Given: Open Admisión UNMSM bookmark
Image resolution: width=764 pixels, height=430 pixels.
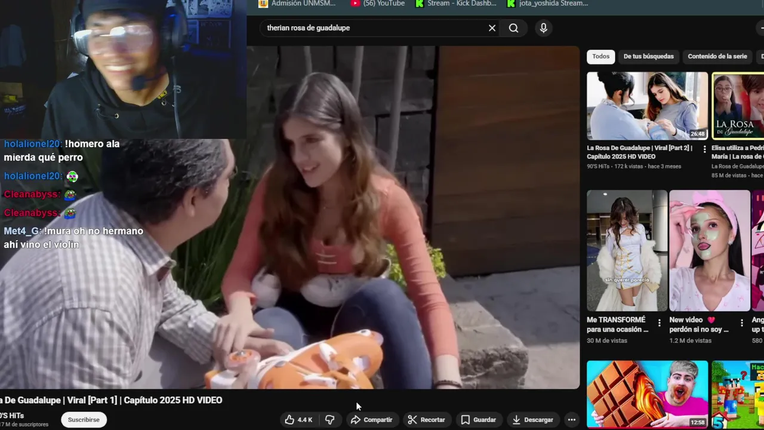Looking at the screenshot, I should (x=297, y=4).
